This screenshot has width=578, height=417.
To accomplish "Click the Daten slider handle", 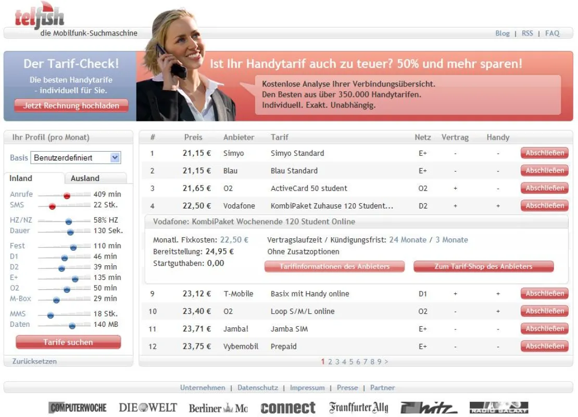I will pos(72,326).
